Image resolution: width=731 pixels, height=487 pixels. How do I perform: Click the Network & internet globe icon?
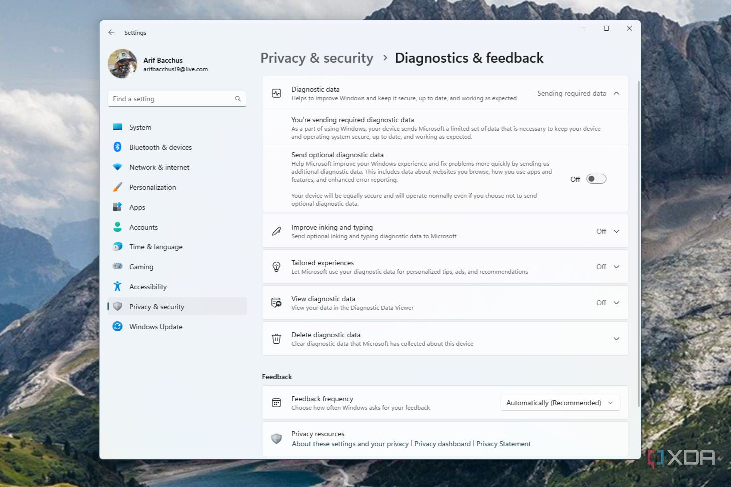117,167
